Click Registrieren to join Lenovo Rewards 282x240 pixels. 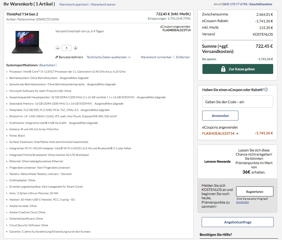click(254, 191)
